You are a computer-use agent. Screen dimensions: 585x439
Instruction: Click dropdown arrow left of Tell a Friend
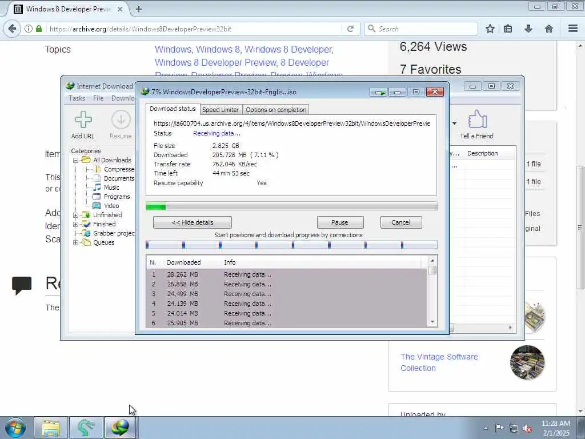454,123
